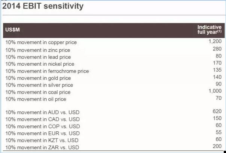Select the zinc price movement row label
Viewport: 226px width, 153px height.
[x=38, y=50]
